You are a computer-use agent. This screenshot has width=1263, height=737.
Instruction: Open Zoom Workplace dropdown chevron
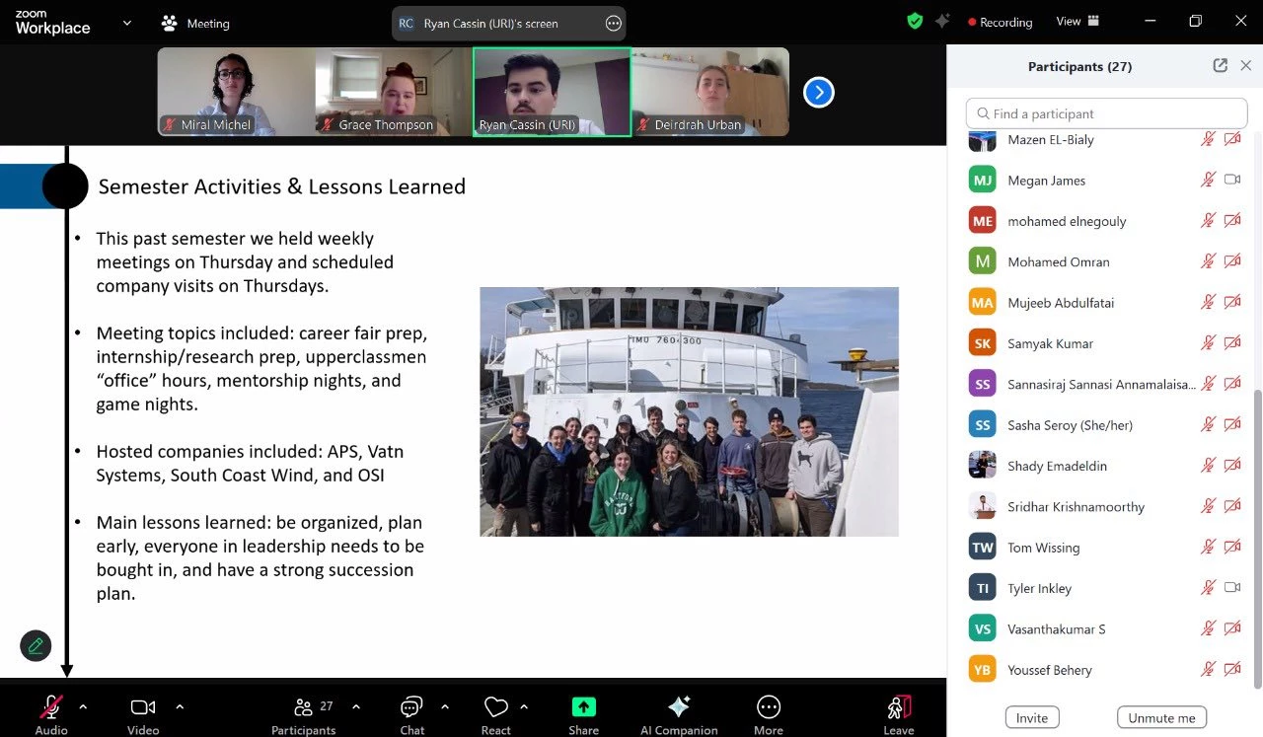pos(127,23)
